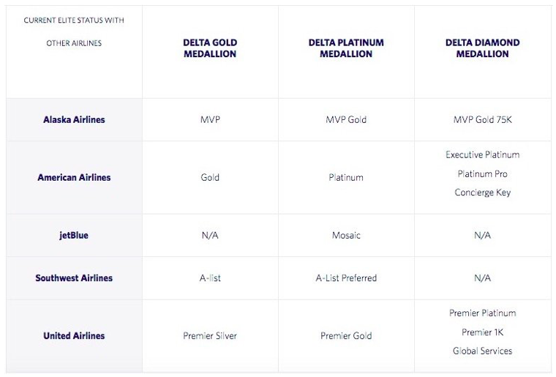The height and width of the screenshot is (377, 556).
Task: Click the Premier Gold cell
Action: 346,336
